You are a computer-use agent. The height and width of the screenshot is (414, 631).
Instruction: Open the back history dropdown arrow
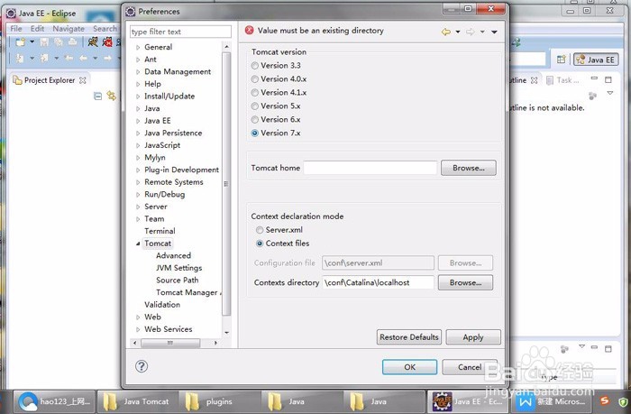458,32
